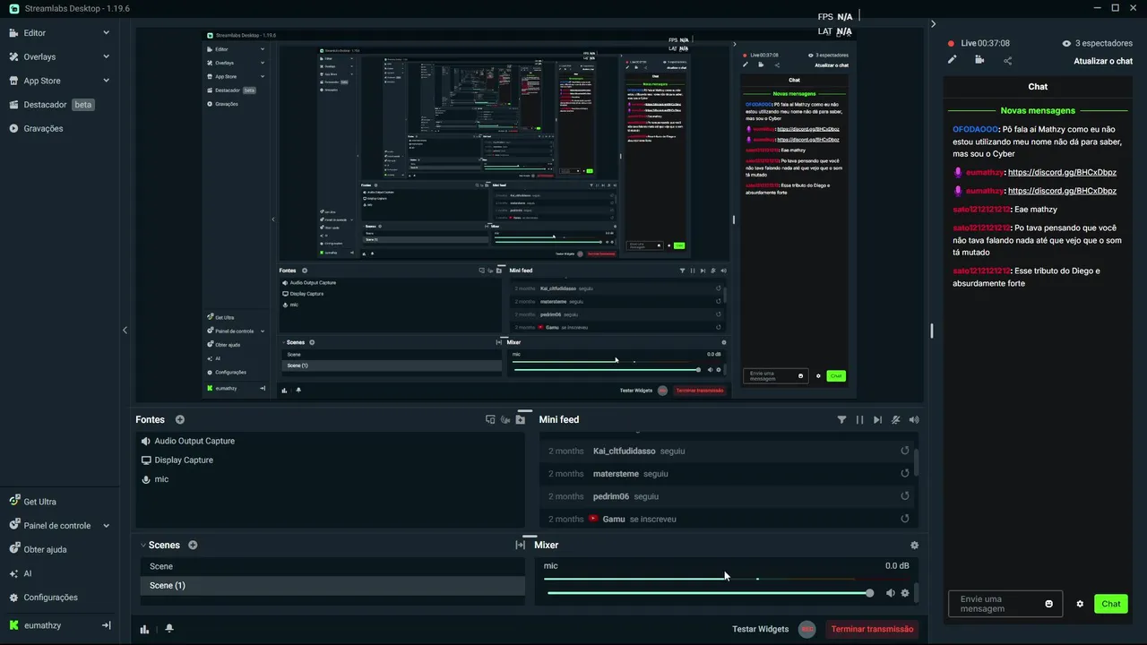This screenshot has height=645, width=1147.
Task: Open the Overlays section
Action: [x=39, y=56]
